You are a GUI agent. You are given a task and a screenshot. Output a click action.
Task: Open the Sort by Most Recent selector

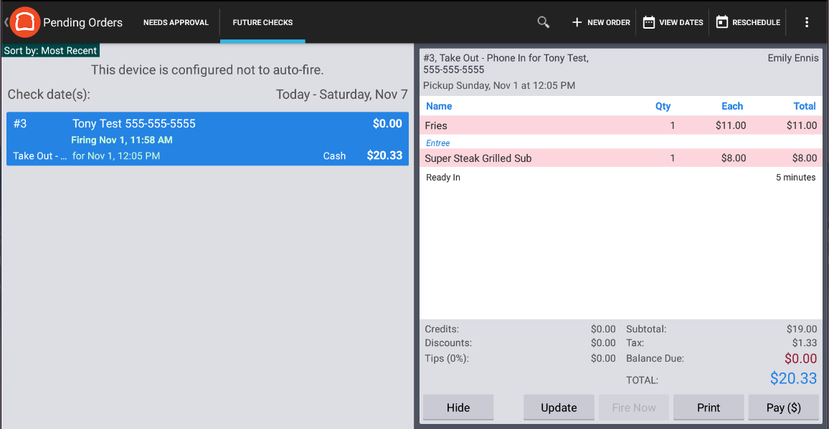(x=50, y=50)
